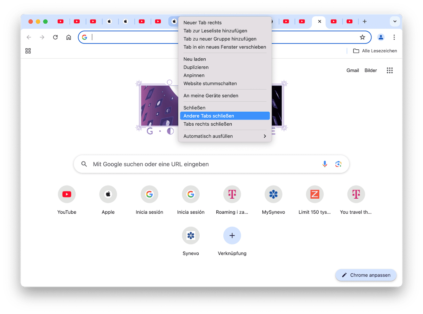Screen dimensions: 423x314
Task: Go back using the back arrow
Action: point(29,37)
